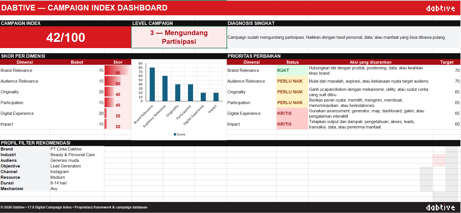
Task: Select "PERLU NAIK" status for Originality
Action: coord(292,92)
